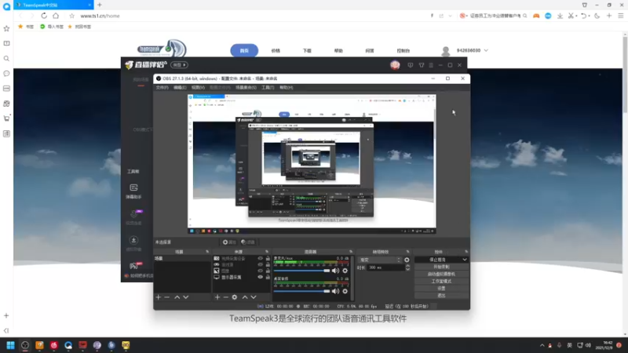The width and height of the screenshot is (628, 353).
Task: Open OBS File menu
Action: click(162, 87)
